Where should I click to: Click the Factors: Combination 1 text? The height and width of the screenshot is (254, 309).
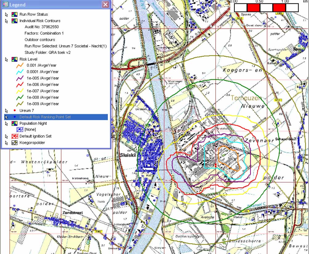click(x=44, y=33)
